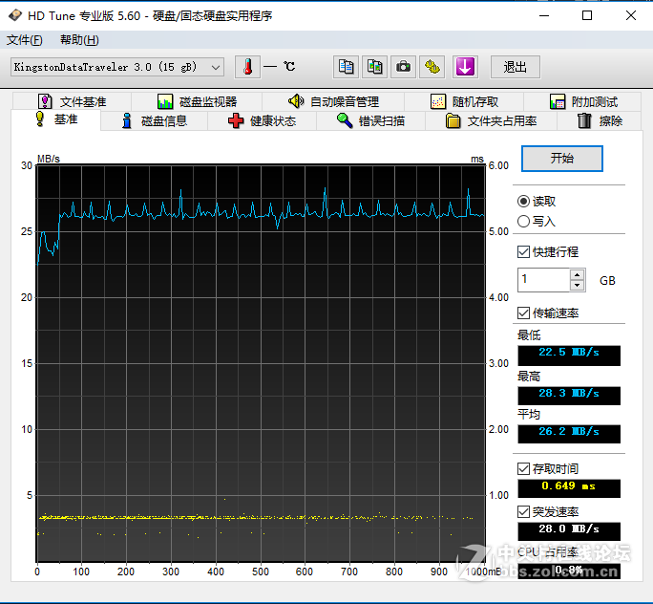Click the copy text to clipboard icon
Screen dimensions: 653x604
(x=347, y=67)
